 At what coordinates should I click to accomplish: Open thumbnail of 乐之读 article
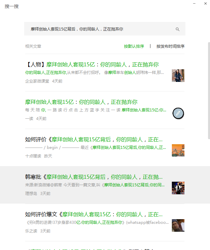(x=178, y=225)
